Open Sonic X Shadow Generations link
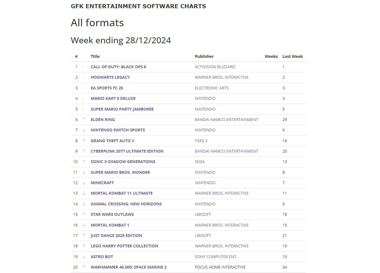The width and height of the screenshot is (380, 273). pyautogui.click(x=123, y=161)
